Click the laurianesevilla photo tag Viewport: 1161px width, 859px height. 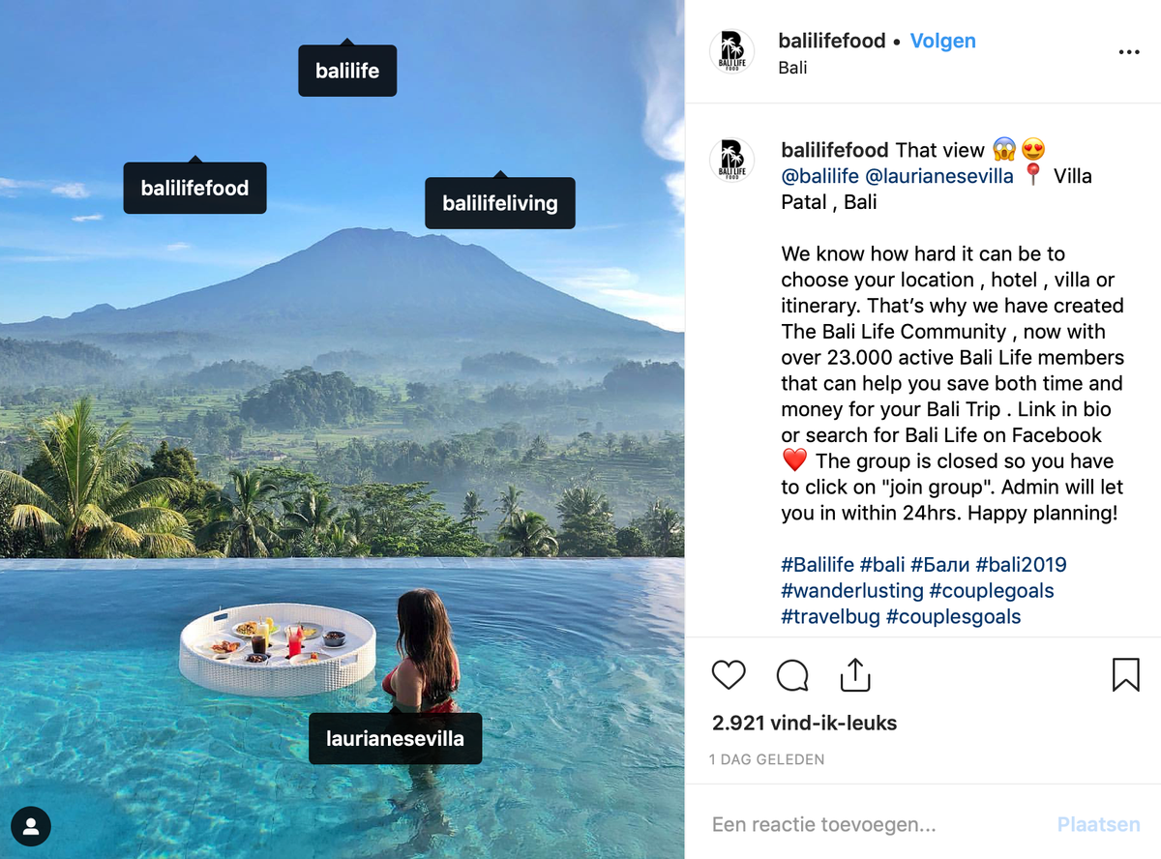(x=395, y=739)
